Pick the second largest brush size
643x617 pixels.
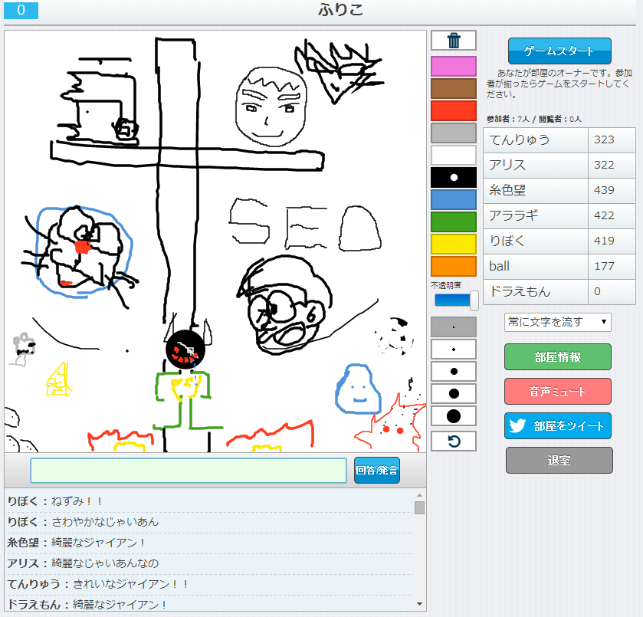tap(454, 393)
